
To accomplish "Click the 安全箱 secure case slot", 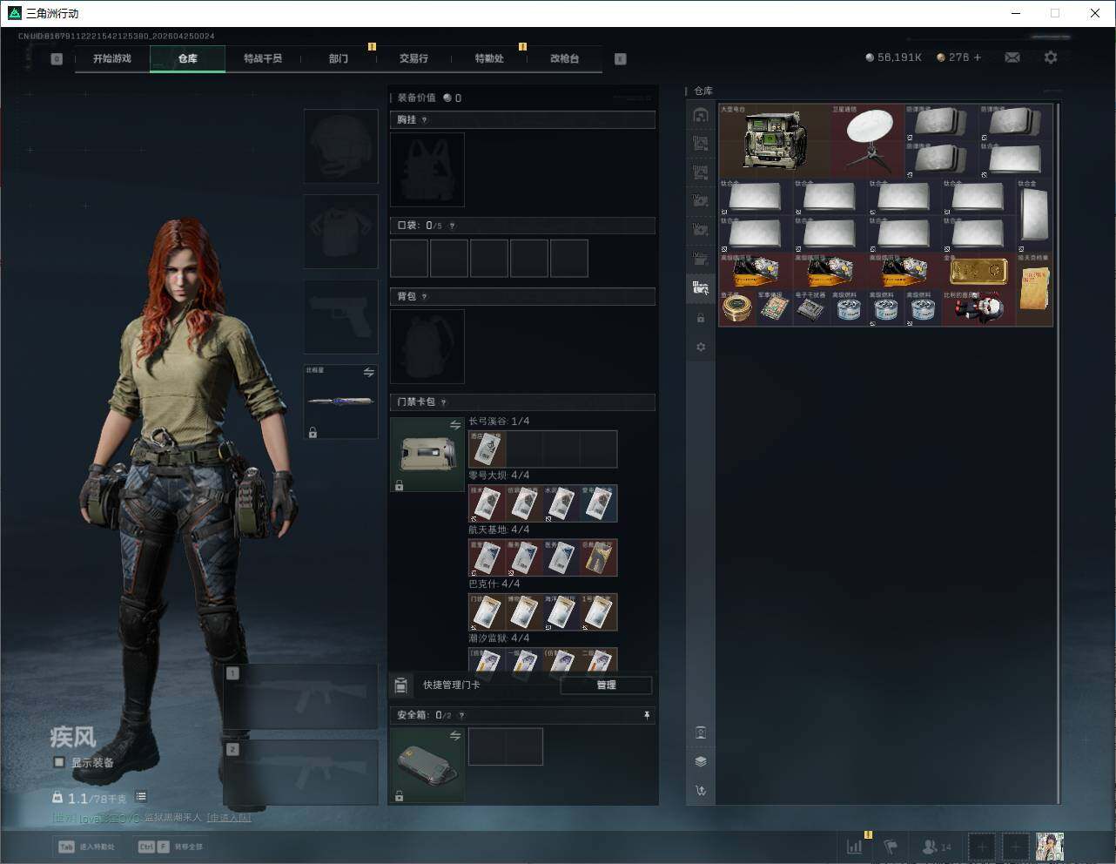I will 427,766.
